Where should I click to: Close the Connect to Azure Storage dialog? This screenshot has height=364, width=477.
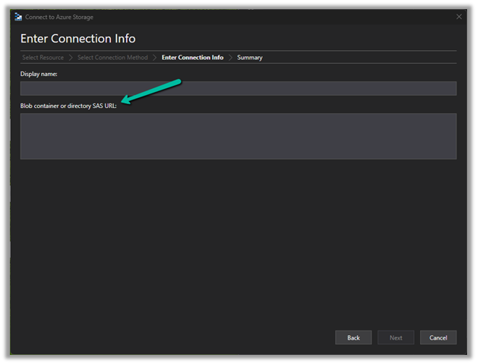tap(458, 17)
